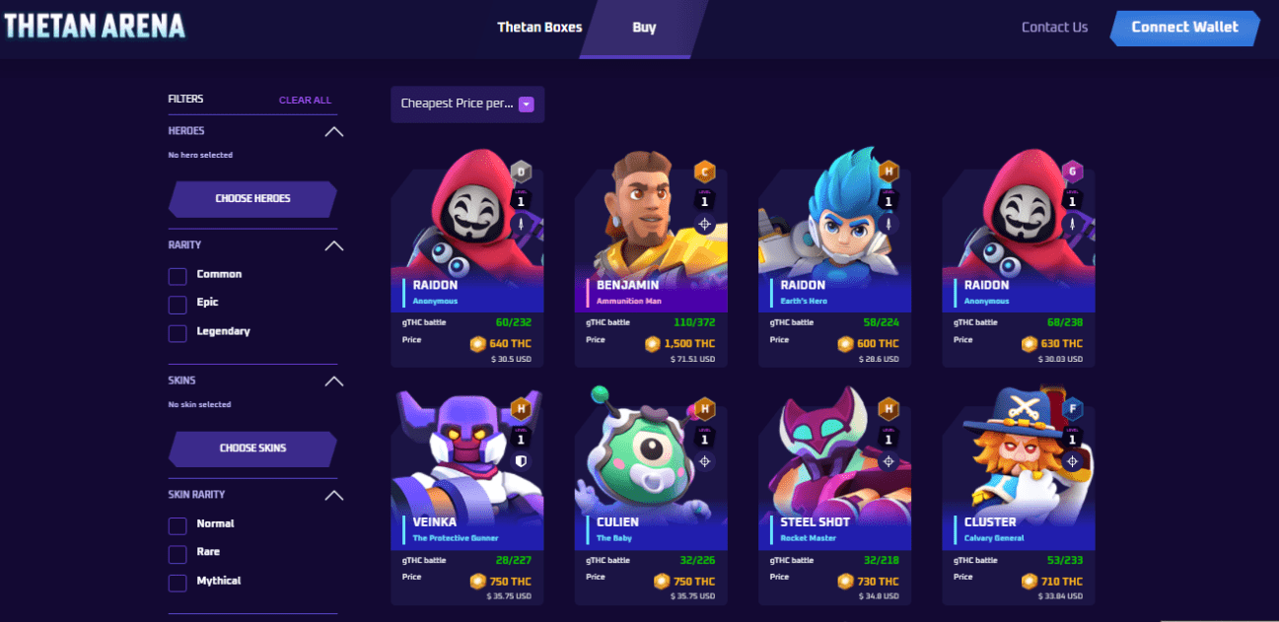Click the D rarity badge on first Raidon card

click(521, 173)
